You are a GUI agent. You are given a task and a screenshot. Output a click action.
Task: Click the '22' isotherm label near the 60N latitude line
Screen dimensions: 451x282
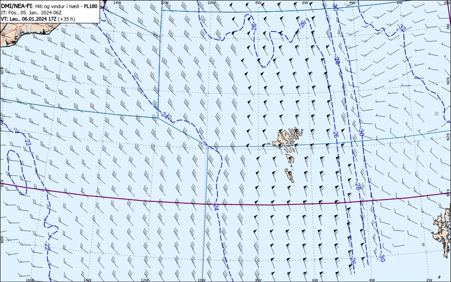pos(47,246)
